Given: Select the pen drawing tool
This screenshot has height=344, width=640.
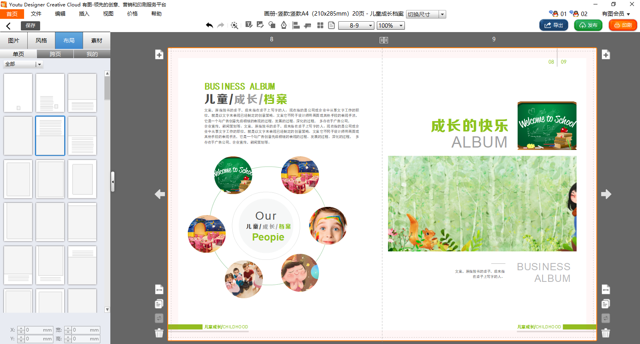Looking at the screenshot, I should pyautogui.click(x=284, y=25).
